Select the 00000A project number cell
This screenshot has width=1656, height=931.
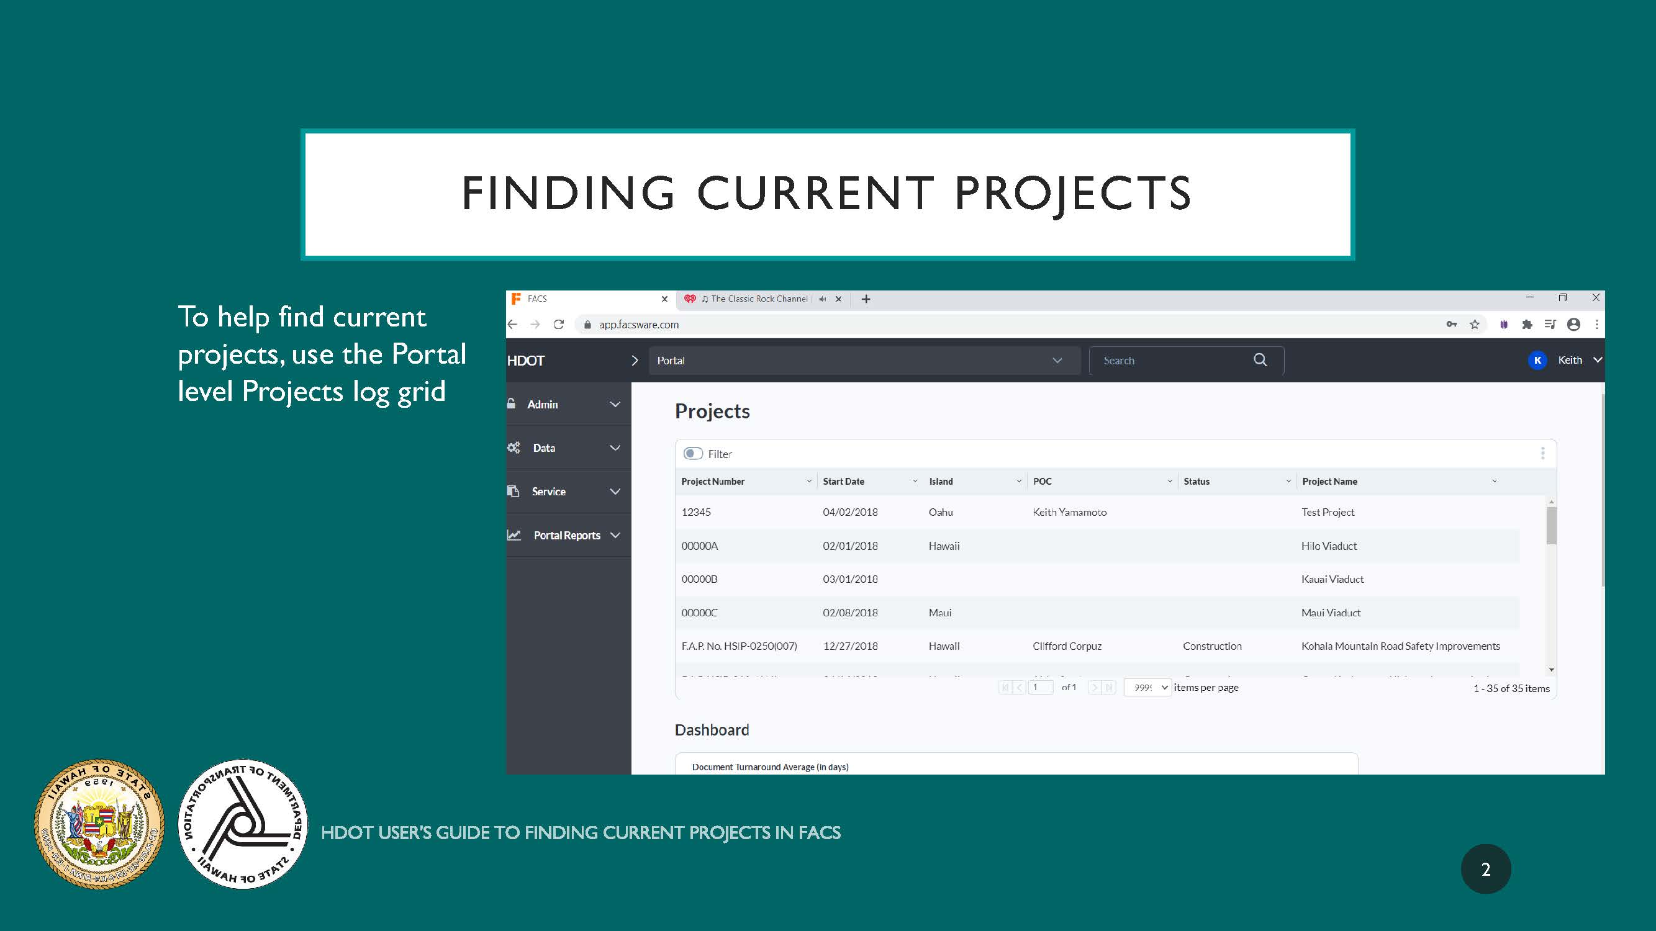tap(699, 546)
